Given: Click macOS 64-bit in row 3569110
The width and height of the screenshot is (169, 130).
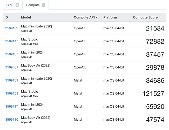Looking at the screenshot, I should click(114, 120).
